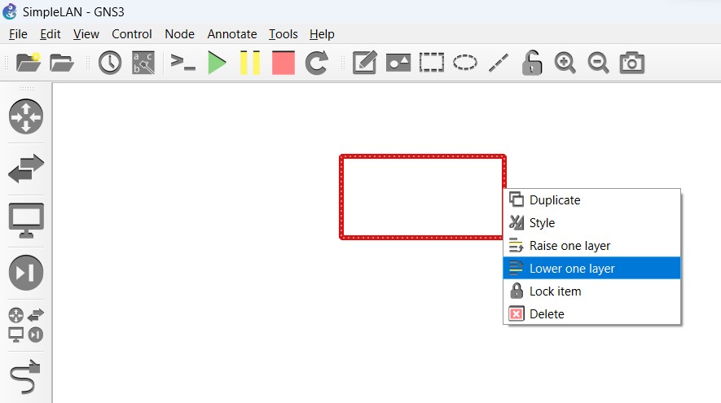Image resolution: width=721 pixels, height=403 pixels.
Task: Browse security devices sidebar icon
Action: click(x=26, y=273)
